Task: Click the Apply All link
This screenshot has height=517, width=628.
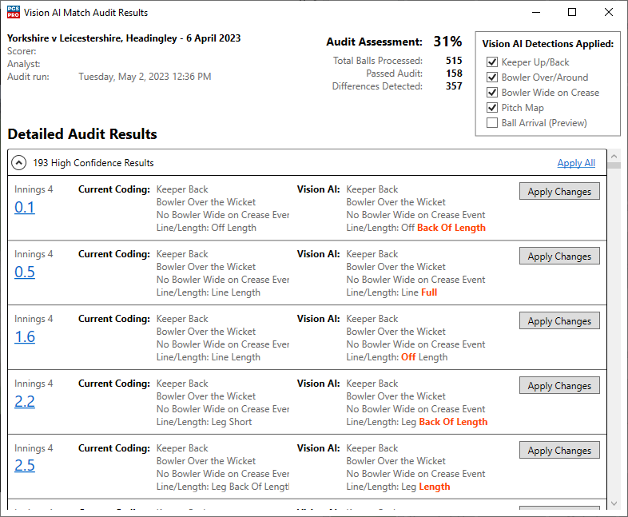Action: point(575,163)
